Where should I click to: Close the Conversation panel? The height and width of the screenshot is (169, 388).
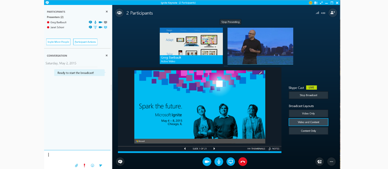point(107,56)
